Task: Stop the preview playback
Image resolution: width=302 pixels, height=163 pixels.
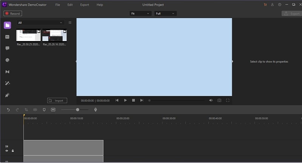Action: [134, 101]
